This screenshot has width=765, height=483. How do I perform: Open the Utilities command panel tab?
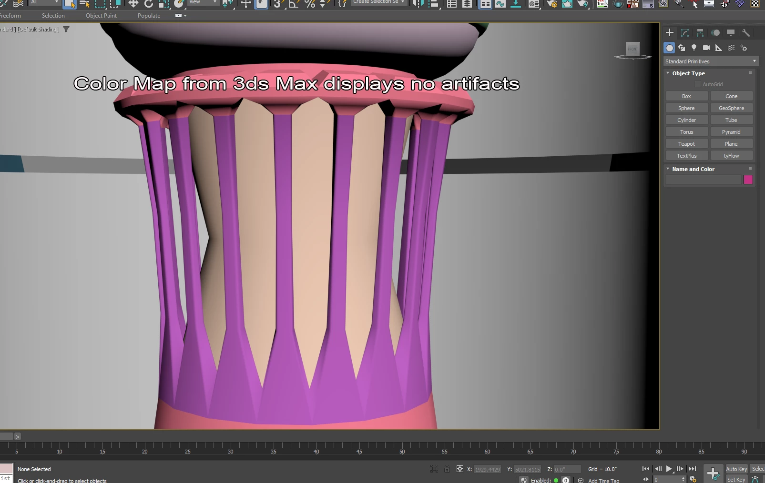click(746, 32)
